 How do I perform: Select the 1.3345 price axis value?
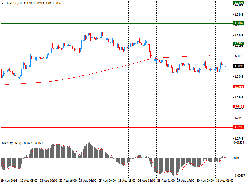pos(239,14)
